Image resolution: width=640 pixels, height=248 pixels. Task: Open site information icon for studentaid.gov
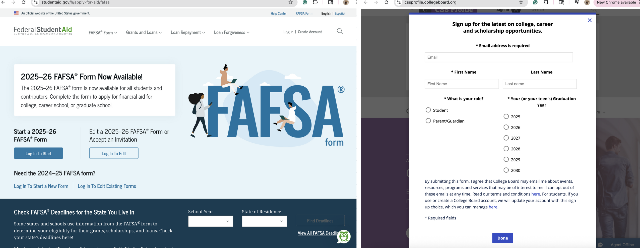(x=36, y=2)
